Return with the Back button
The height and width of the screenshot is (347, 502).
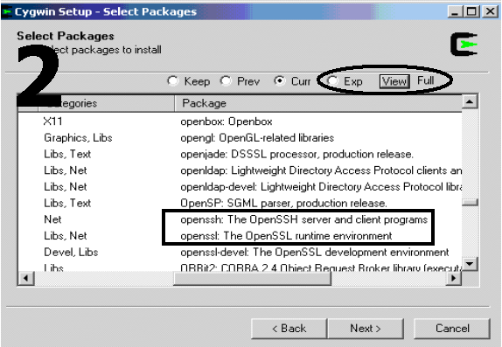pos(289,329)
